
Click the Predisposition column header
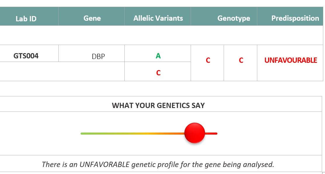[x=295, y=18]
